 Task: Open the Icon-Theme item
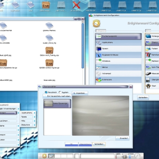point(152,67)
